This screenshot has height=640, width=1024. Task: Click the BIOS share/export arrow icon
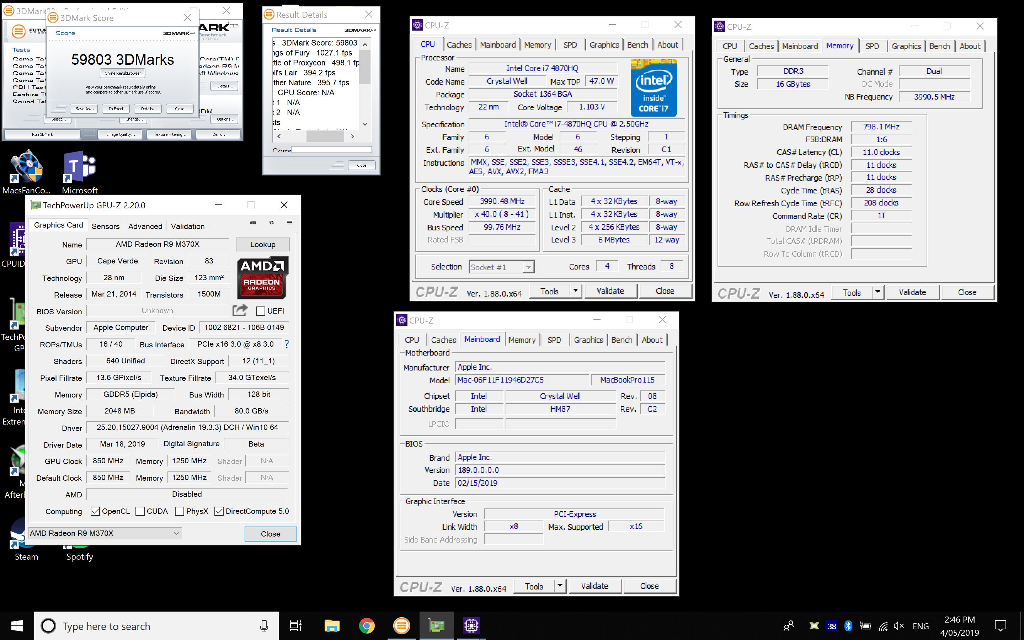240,310
